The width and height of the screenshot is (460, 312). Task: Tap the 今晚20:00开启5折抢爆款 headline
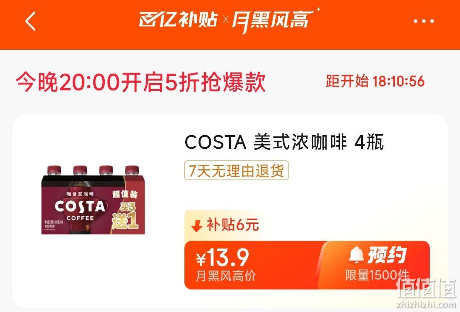(x=141, y=82)
